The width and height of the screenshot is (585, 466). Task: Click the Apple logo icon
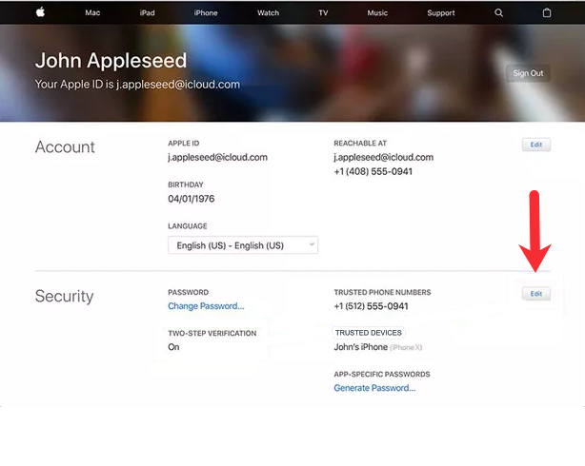40,12
